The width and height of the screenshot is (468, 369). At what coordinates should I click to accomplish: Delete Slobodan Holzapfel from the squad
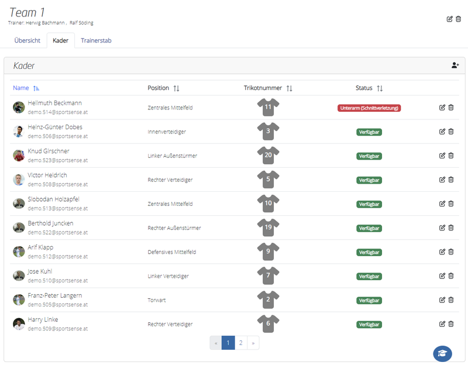pyautogui.click(x=451, y=204)
